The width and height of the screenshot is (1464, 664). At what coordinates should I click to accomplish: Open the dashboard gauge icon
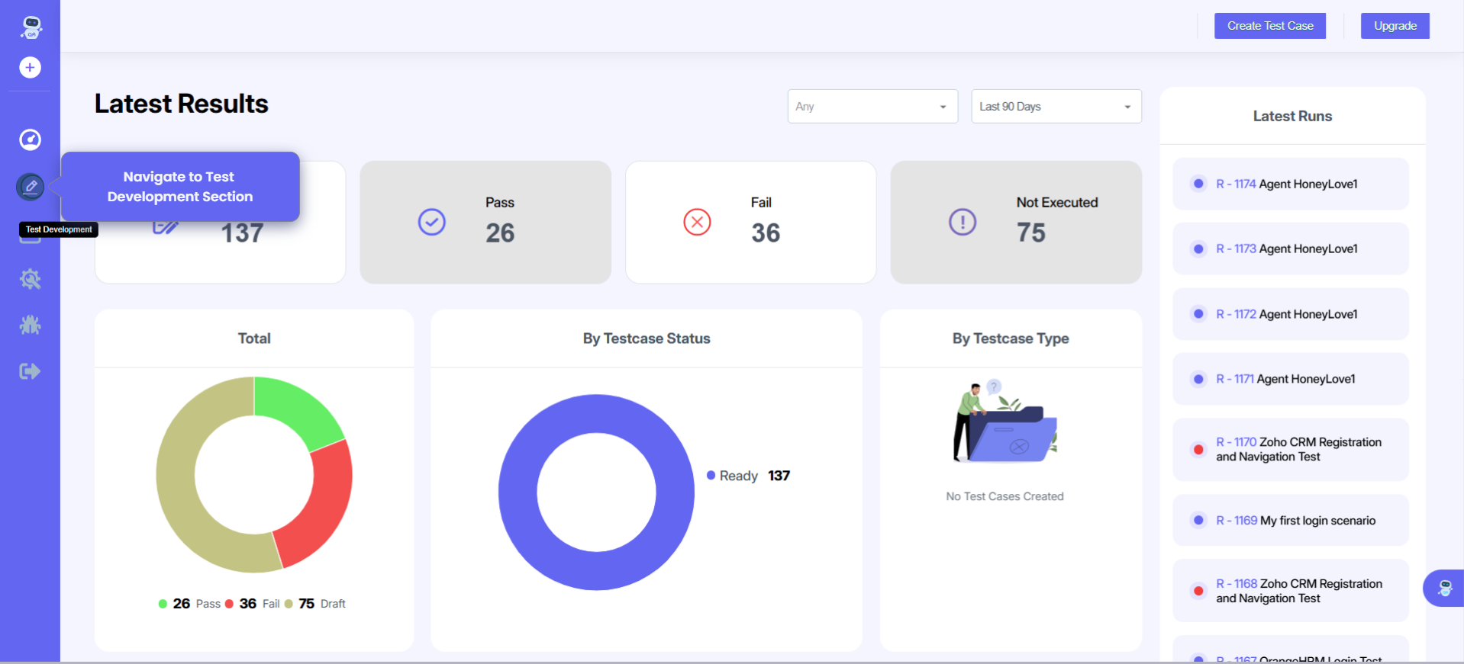[30, 140]
